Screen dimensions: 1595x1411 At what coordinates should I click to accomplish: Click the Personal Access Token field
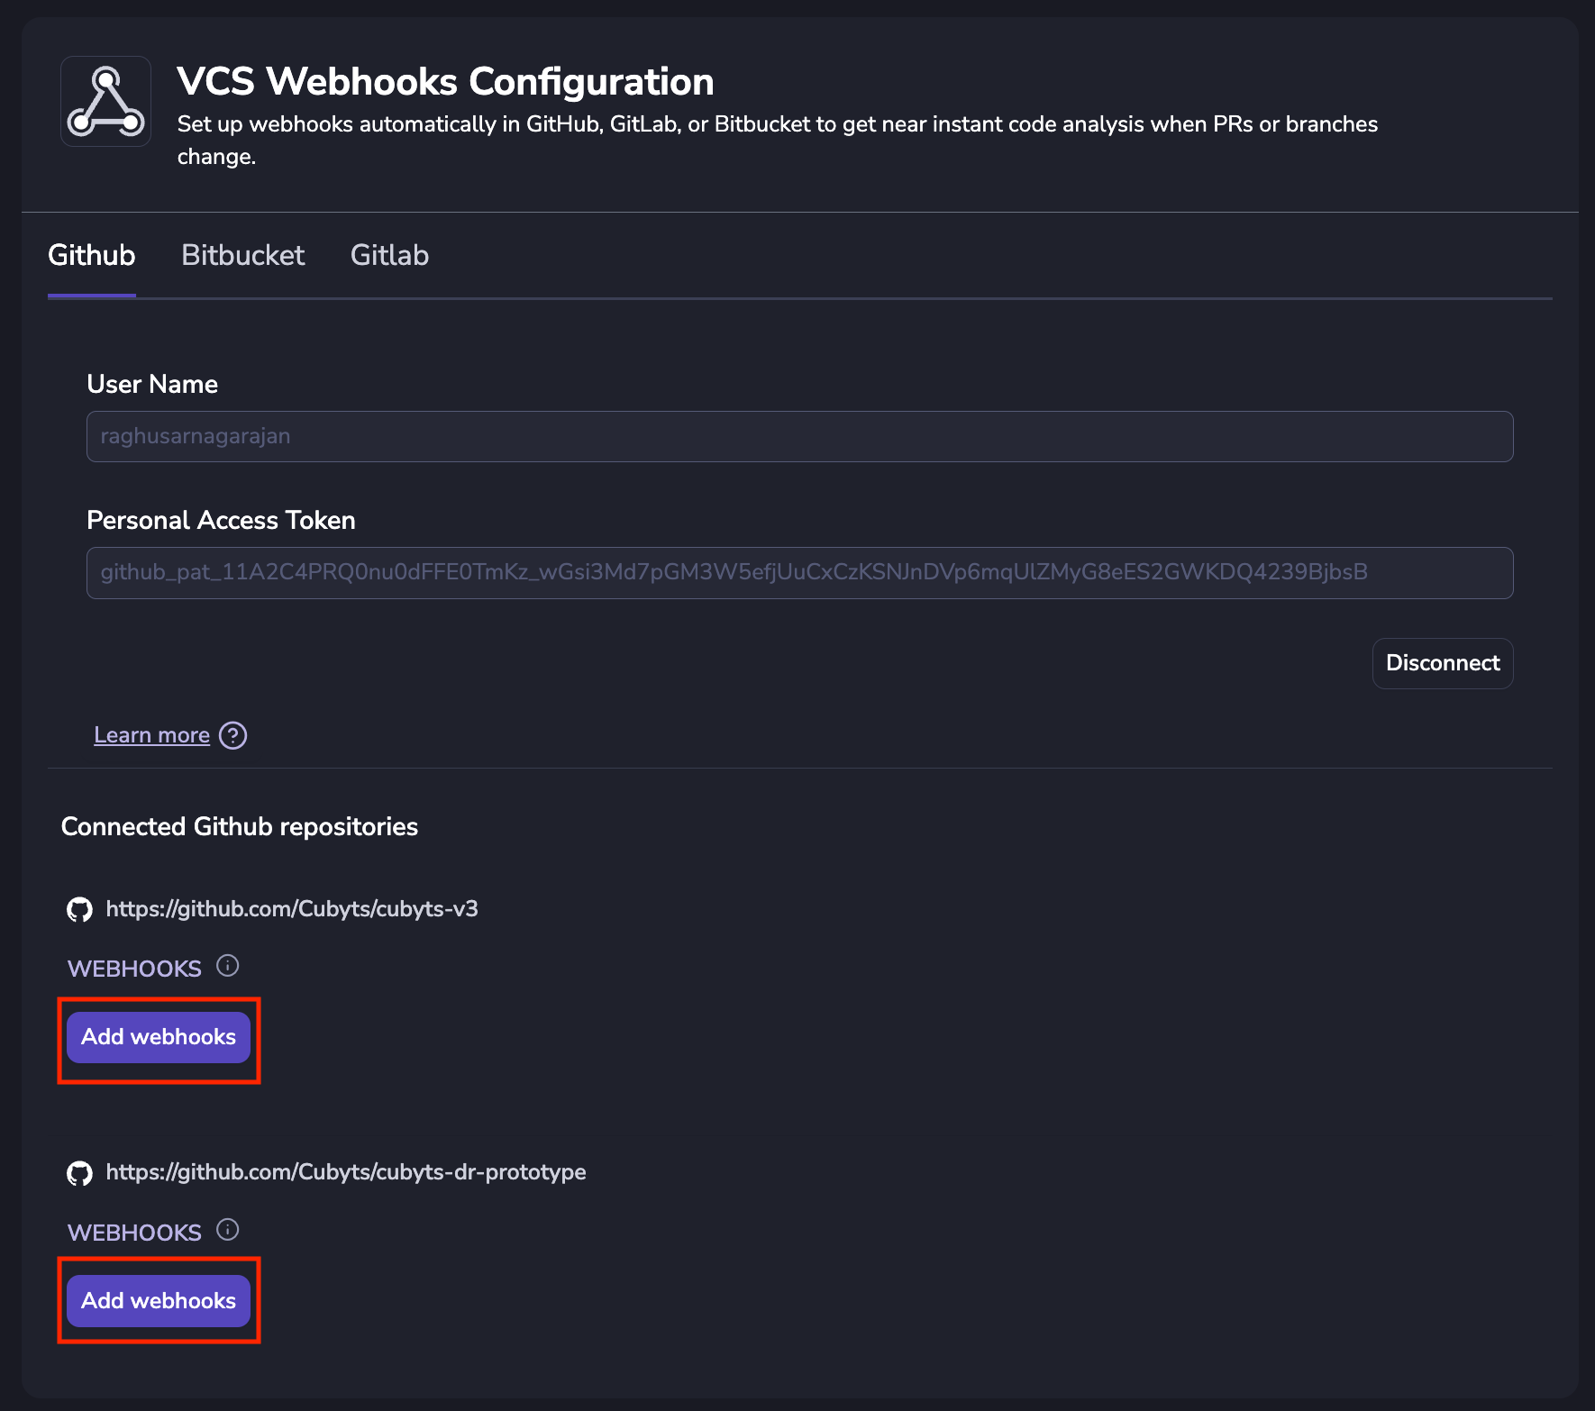(799, 573)
